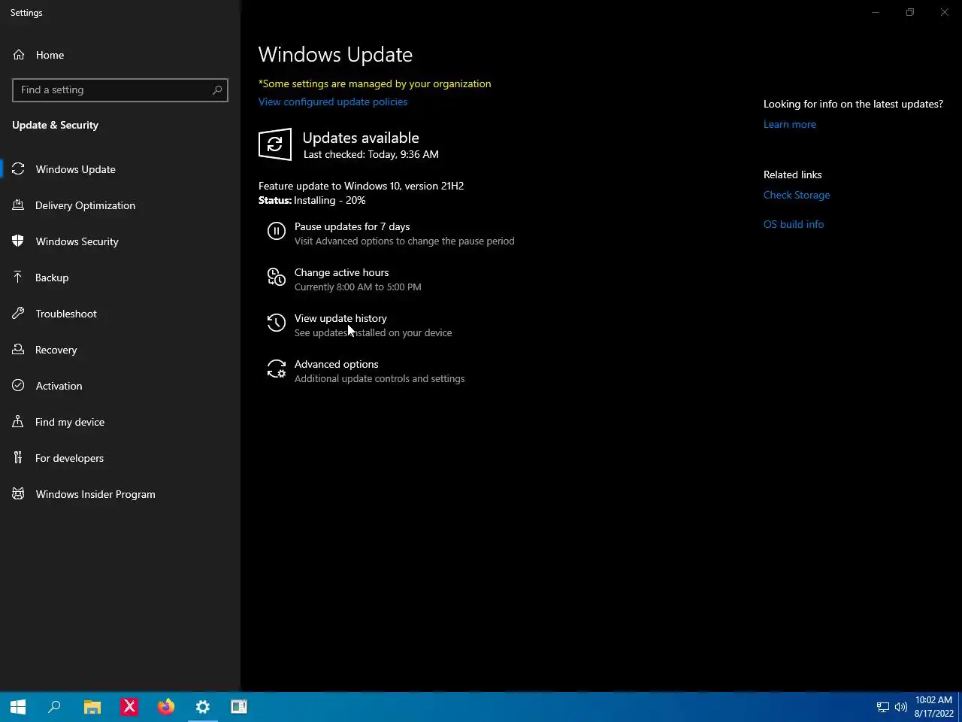Open Windows Insider Program page
The width and height of the screenshot is (962, 722).
120,494
